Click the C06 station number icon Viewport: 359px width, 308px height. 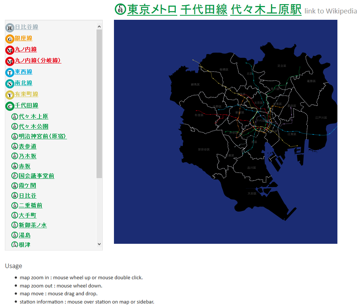[x=15, y=166]
